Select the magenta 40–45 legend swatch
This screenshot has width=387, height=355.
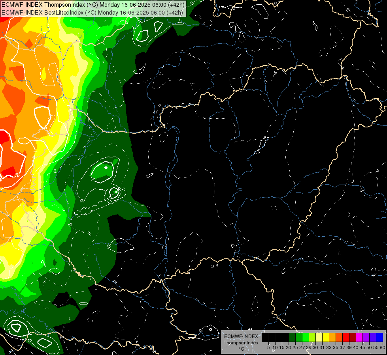359,337
